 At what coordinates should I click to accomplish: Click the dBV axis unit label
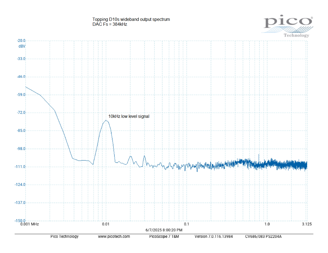pyautogui.click(x=22, y=46)
